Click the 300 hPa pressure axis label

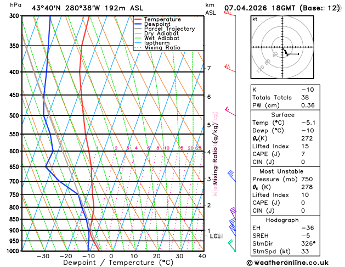point(15,16)
